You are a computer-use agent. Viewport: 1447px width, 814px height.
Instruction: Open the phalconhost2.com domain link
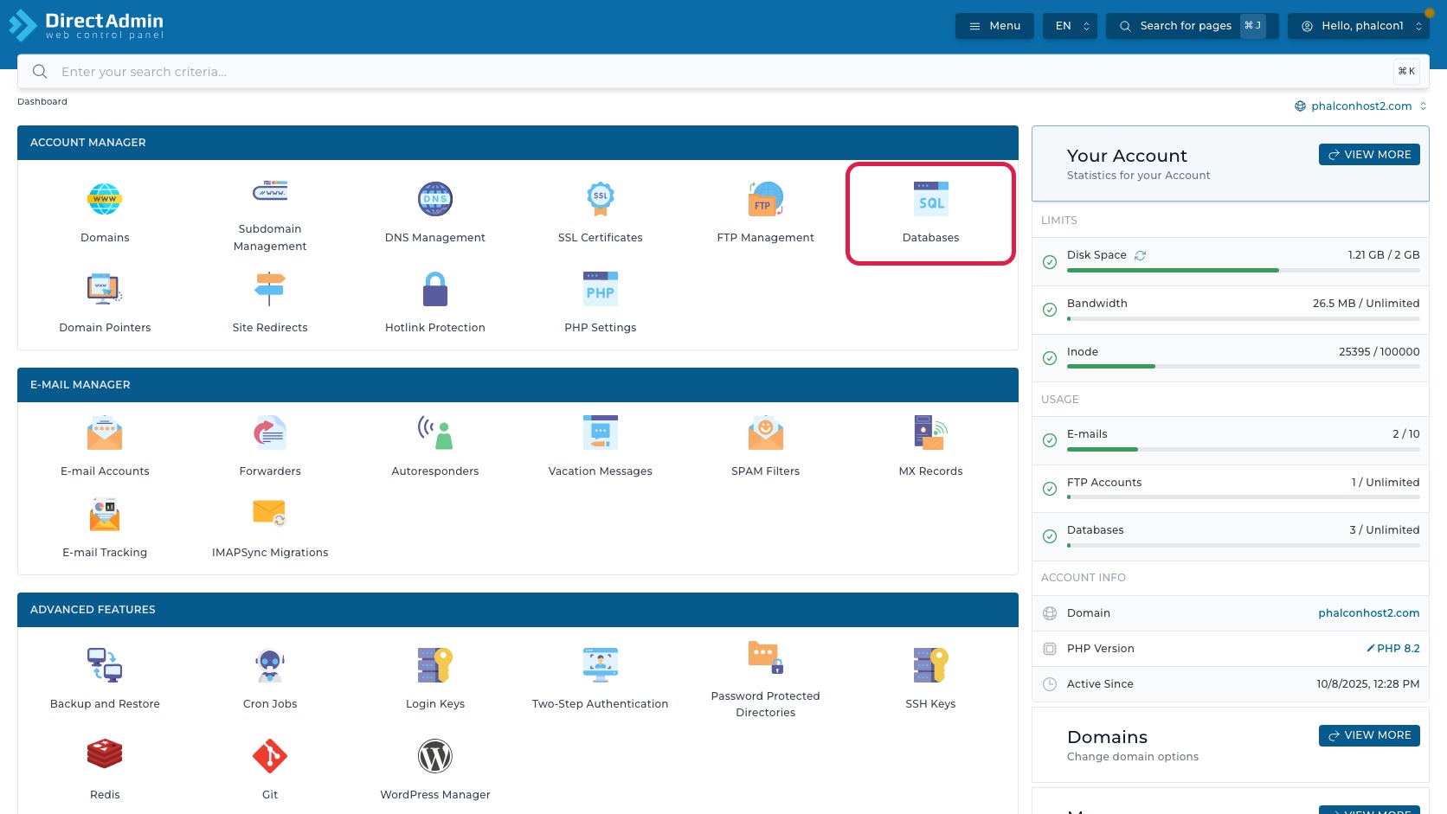[1368, 613]
